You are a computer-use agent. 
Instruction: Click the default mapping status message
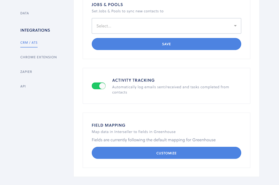tap(153, 140)
